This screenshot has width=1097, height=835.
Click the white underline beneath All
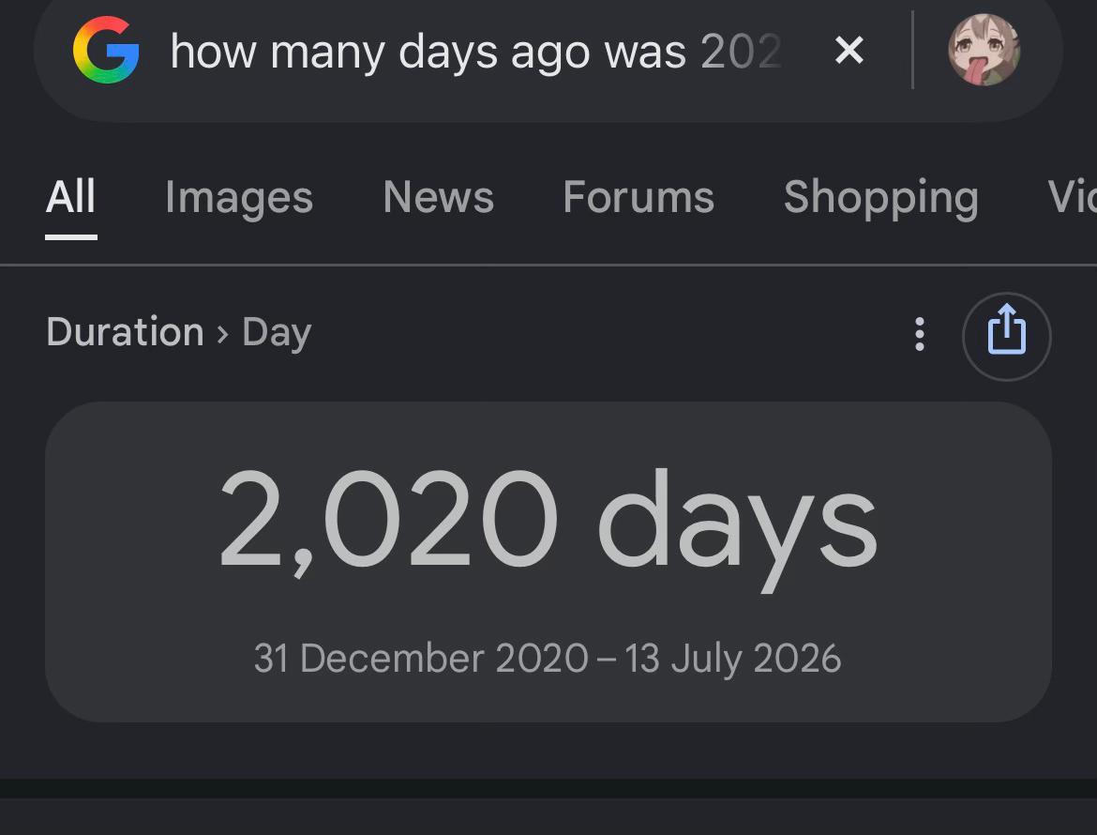(x=70, y=237)
